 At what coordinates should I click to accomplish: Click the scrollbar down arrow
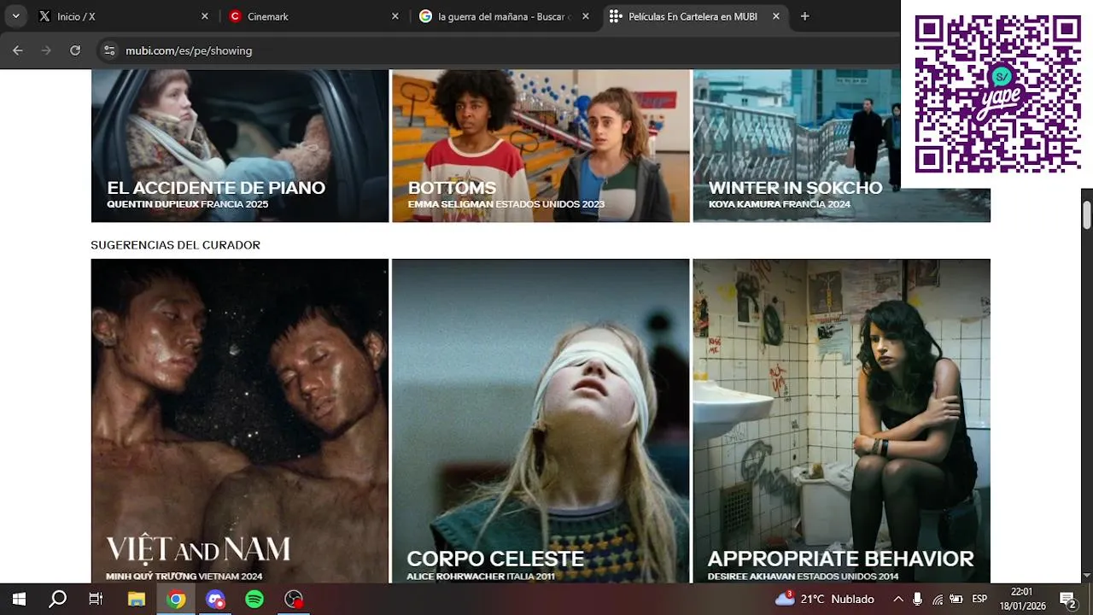pyautogui.click(x=1087, y=577)
